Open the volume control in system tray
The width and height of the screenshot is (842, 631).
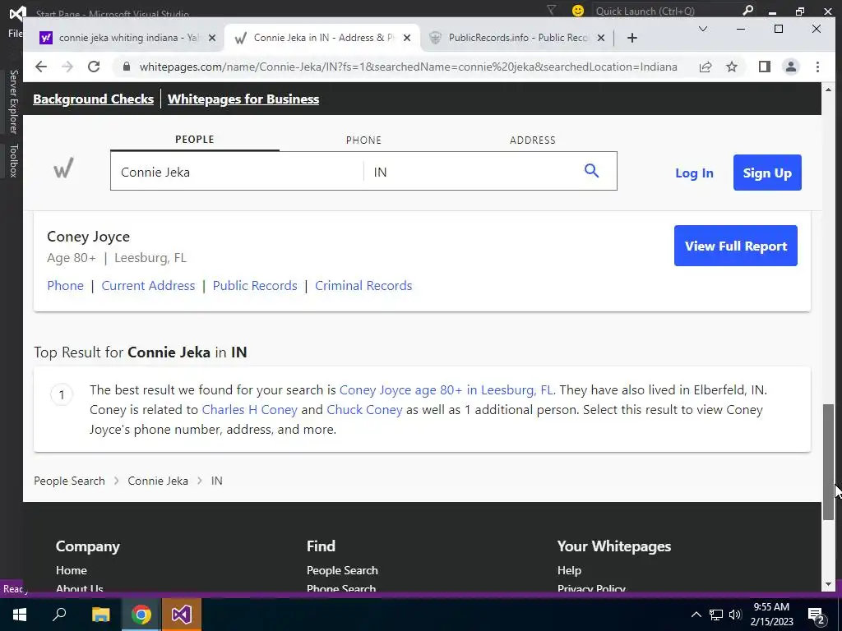[x=735, y=615]
